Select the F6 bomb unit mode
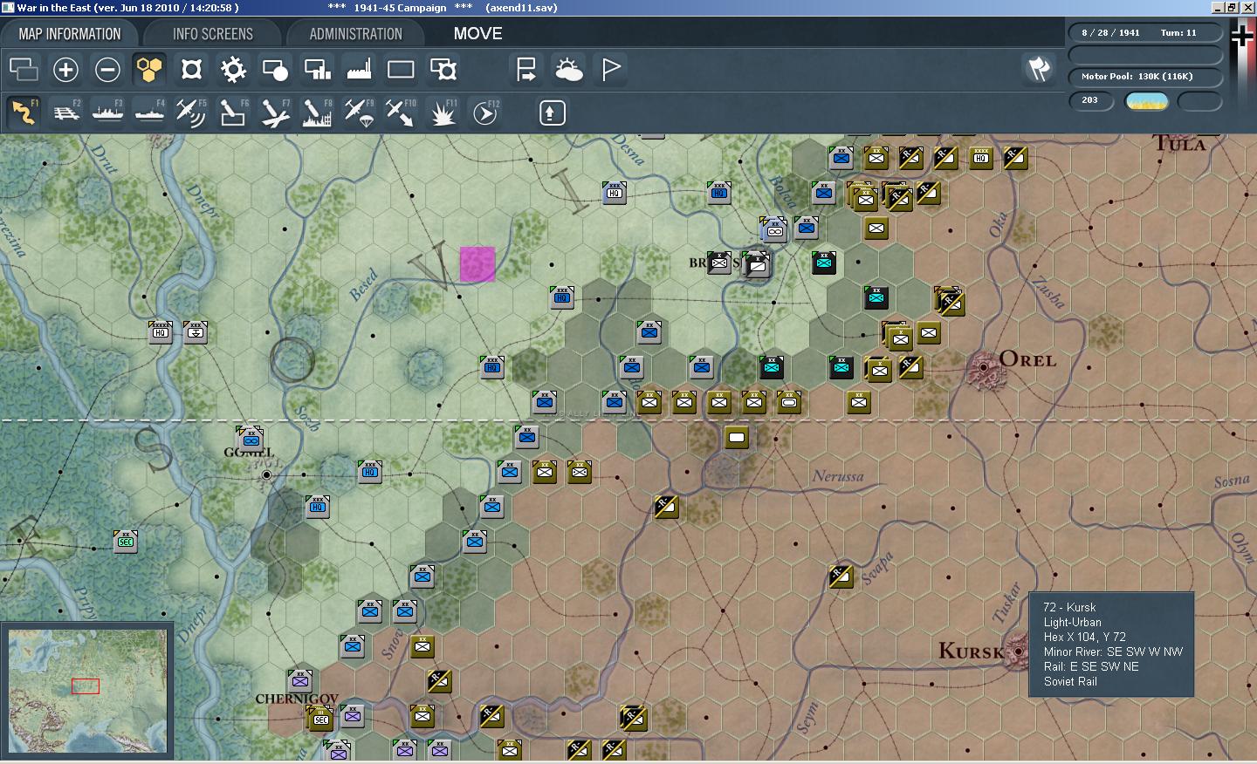 (233, 113)
